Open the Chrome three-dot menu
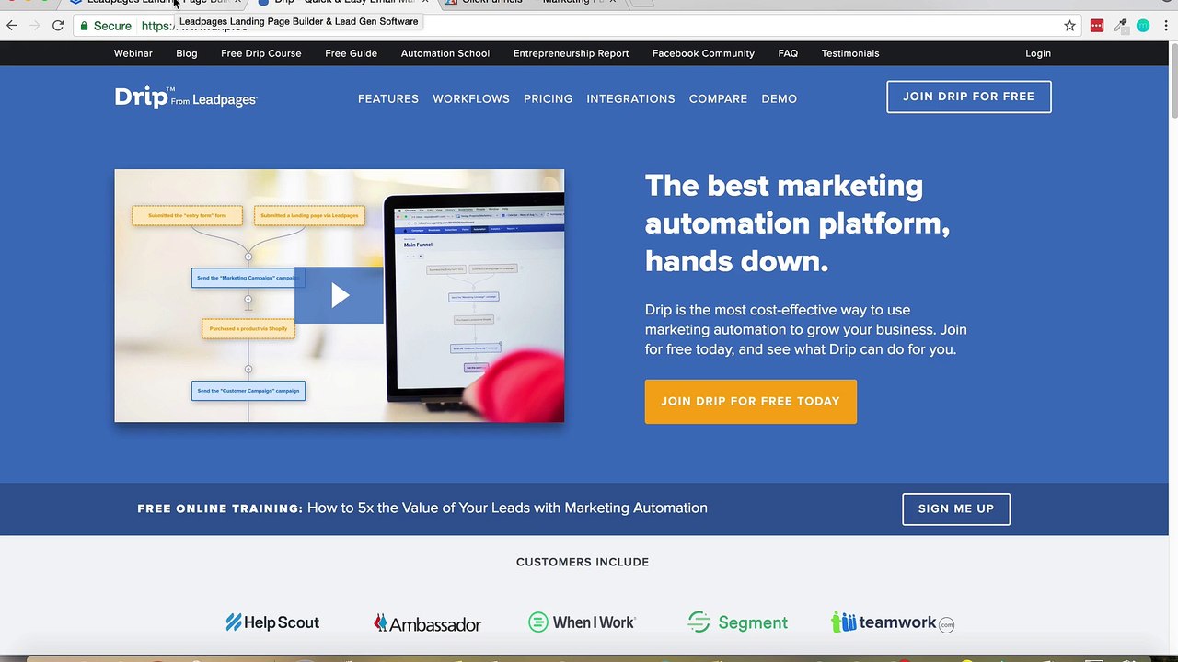The width and height of the screenshot is (1178, 662). click(1164, 26)
